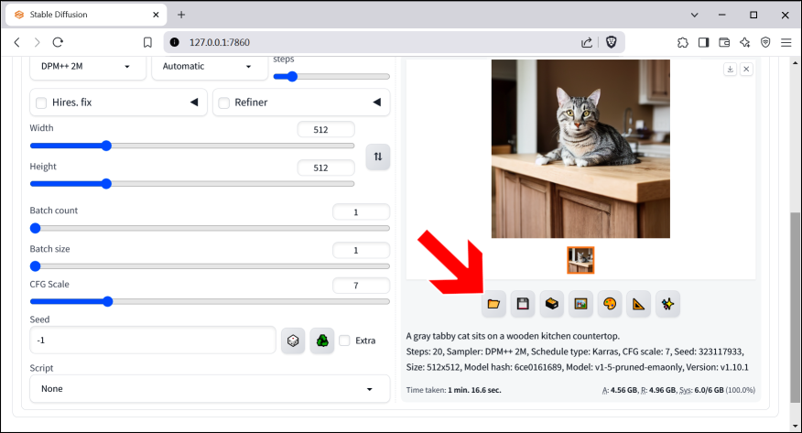Open the images output folder icon
This screenshot has width=802, height=433.
[x=493, y=304]
